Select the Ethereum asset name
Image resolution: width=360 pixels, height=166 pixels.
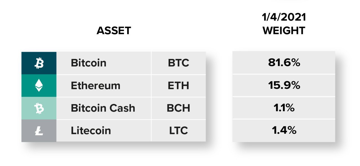[96, 85]
